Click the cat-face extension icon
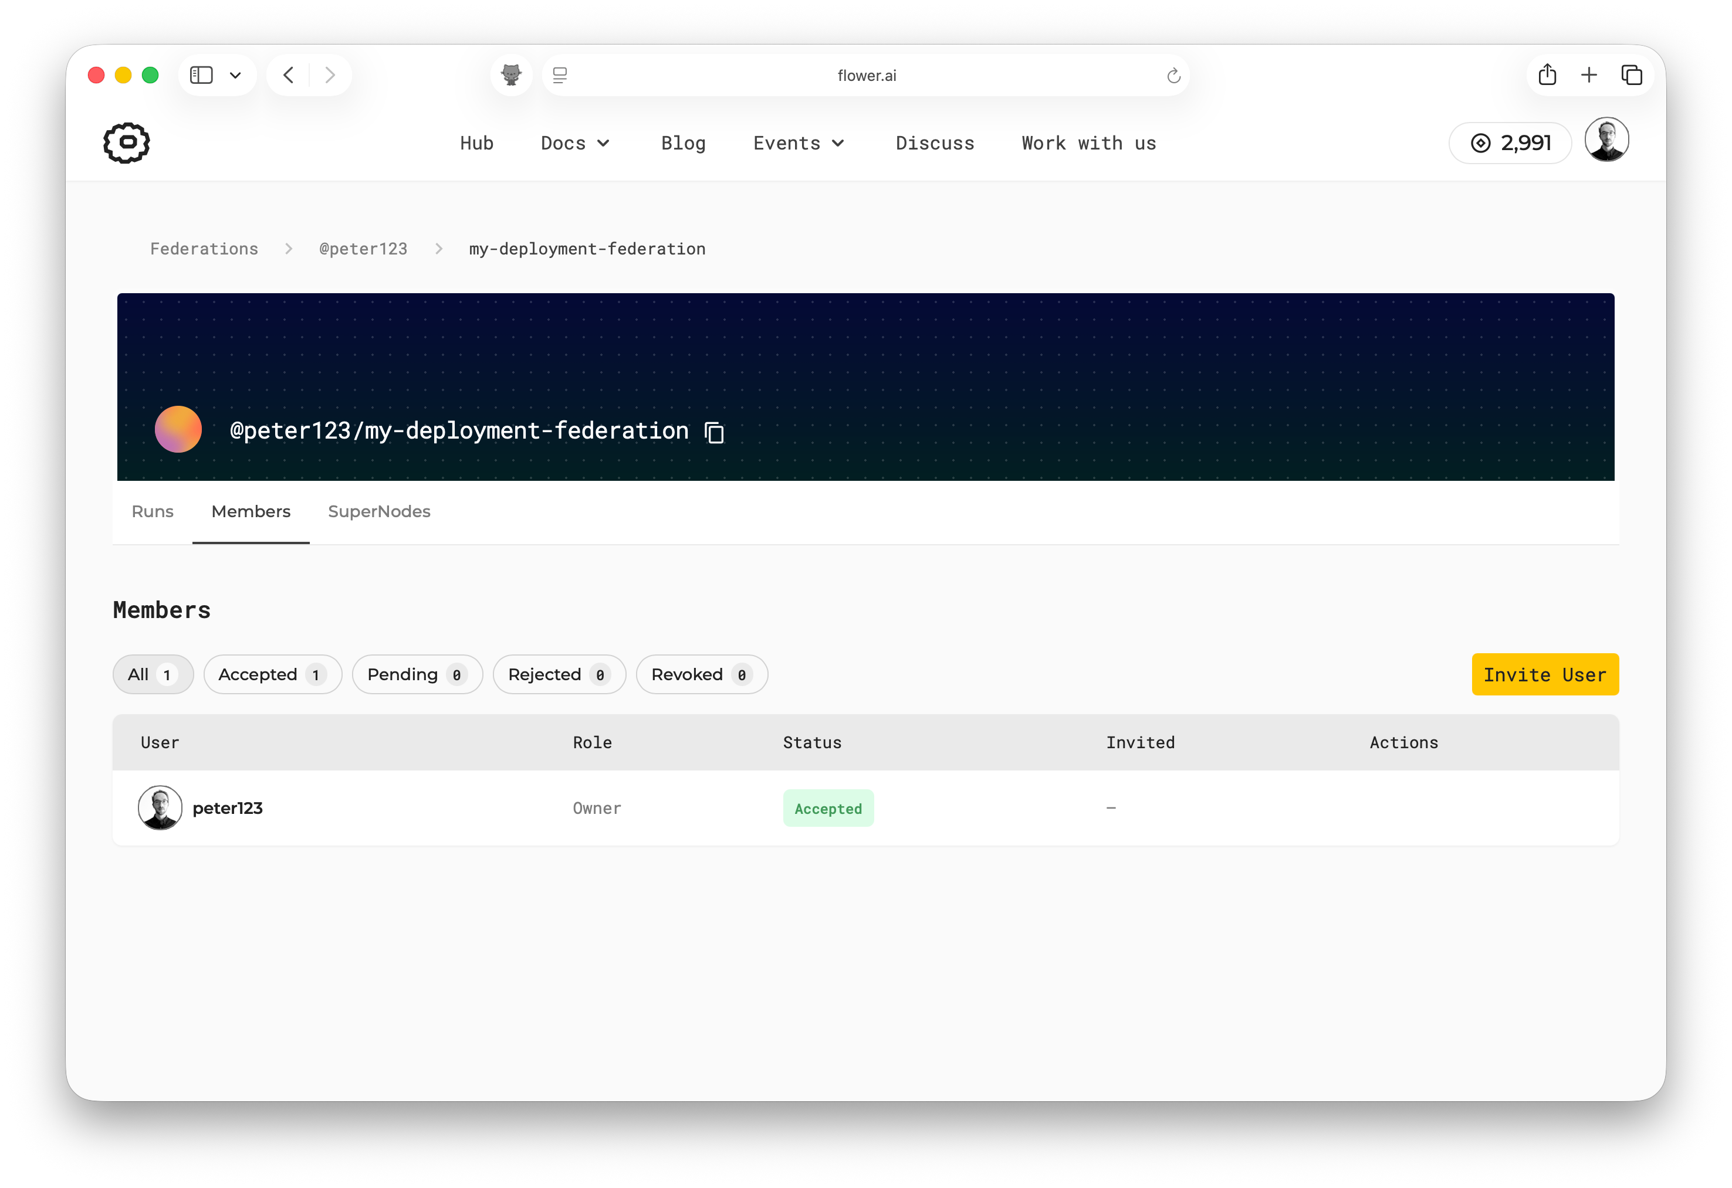Screen dimensions: 1732x1188 (x=511, y=75)
